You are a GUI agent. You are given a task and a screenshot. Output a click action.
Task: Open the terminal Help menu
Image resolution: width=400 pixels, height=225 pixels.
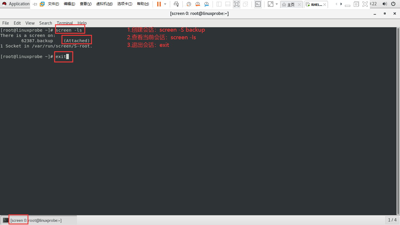click(82, 23)
